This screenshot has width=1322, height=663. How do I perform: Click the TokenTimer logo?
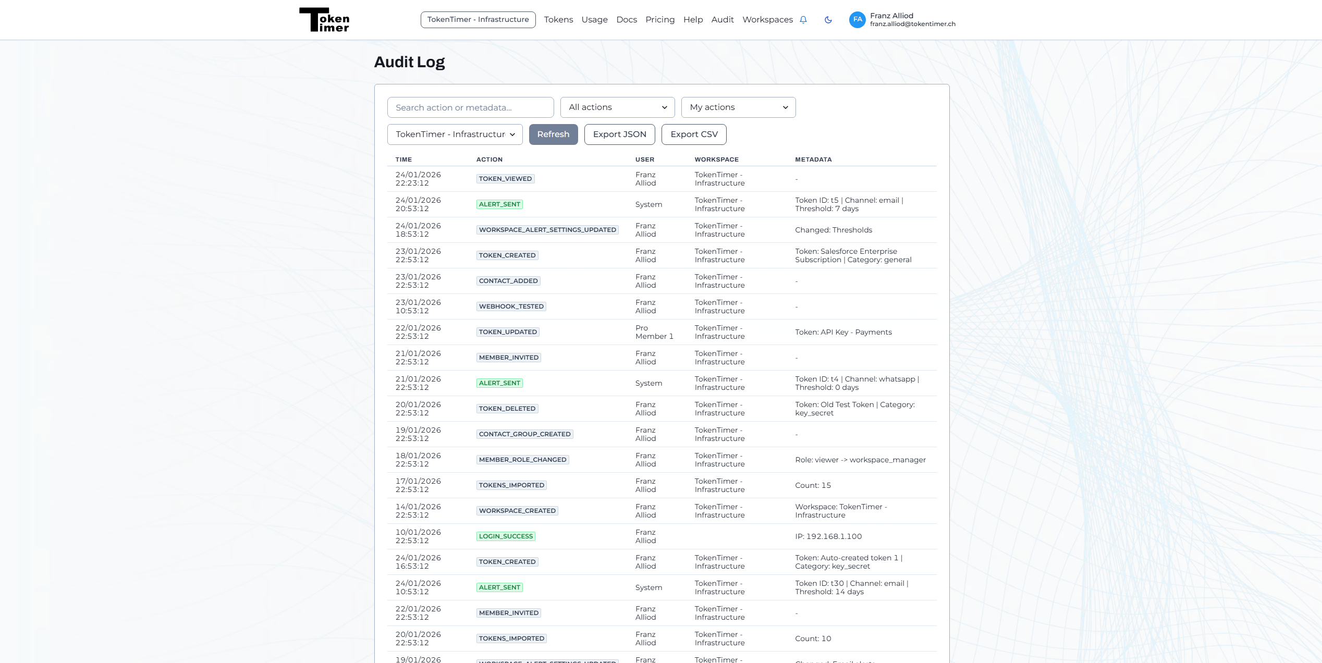coord(324,19)
